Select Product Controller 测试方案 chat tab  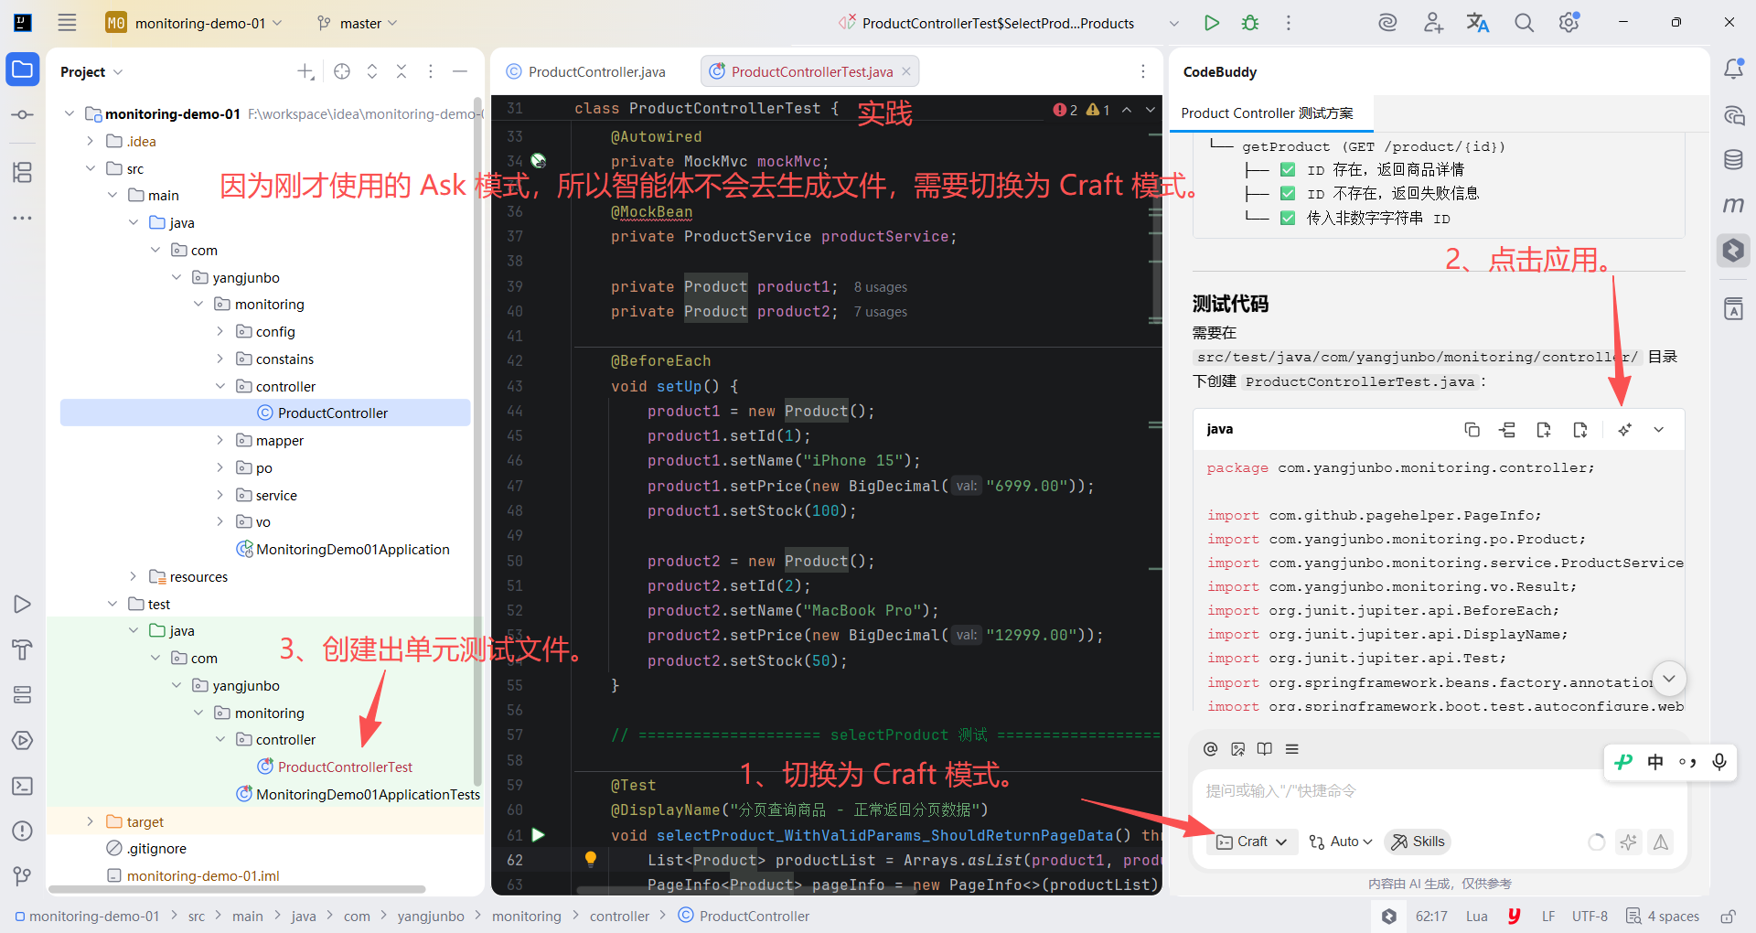(x=1267, y=113)
